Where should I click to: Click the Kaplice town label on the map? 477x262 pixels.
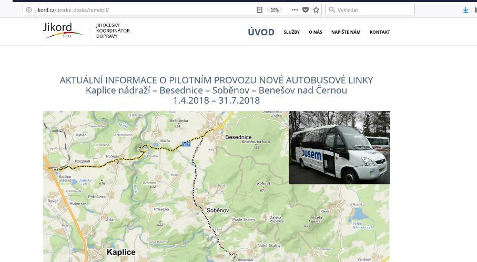[121, 252]
